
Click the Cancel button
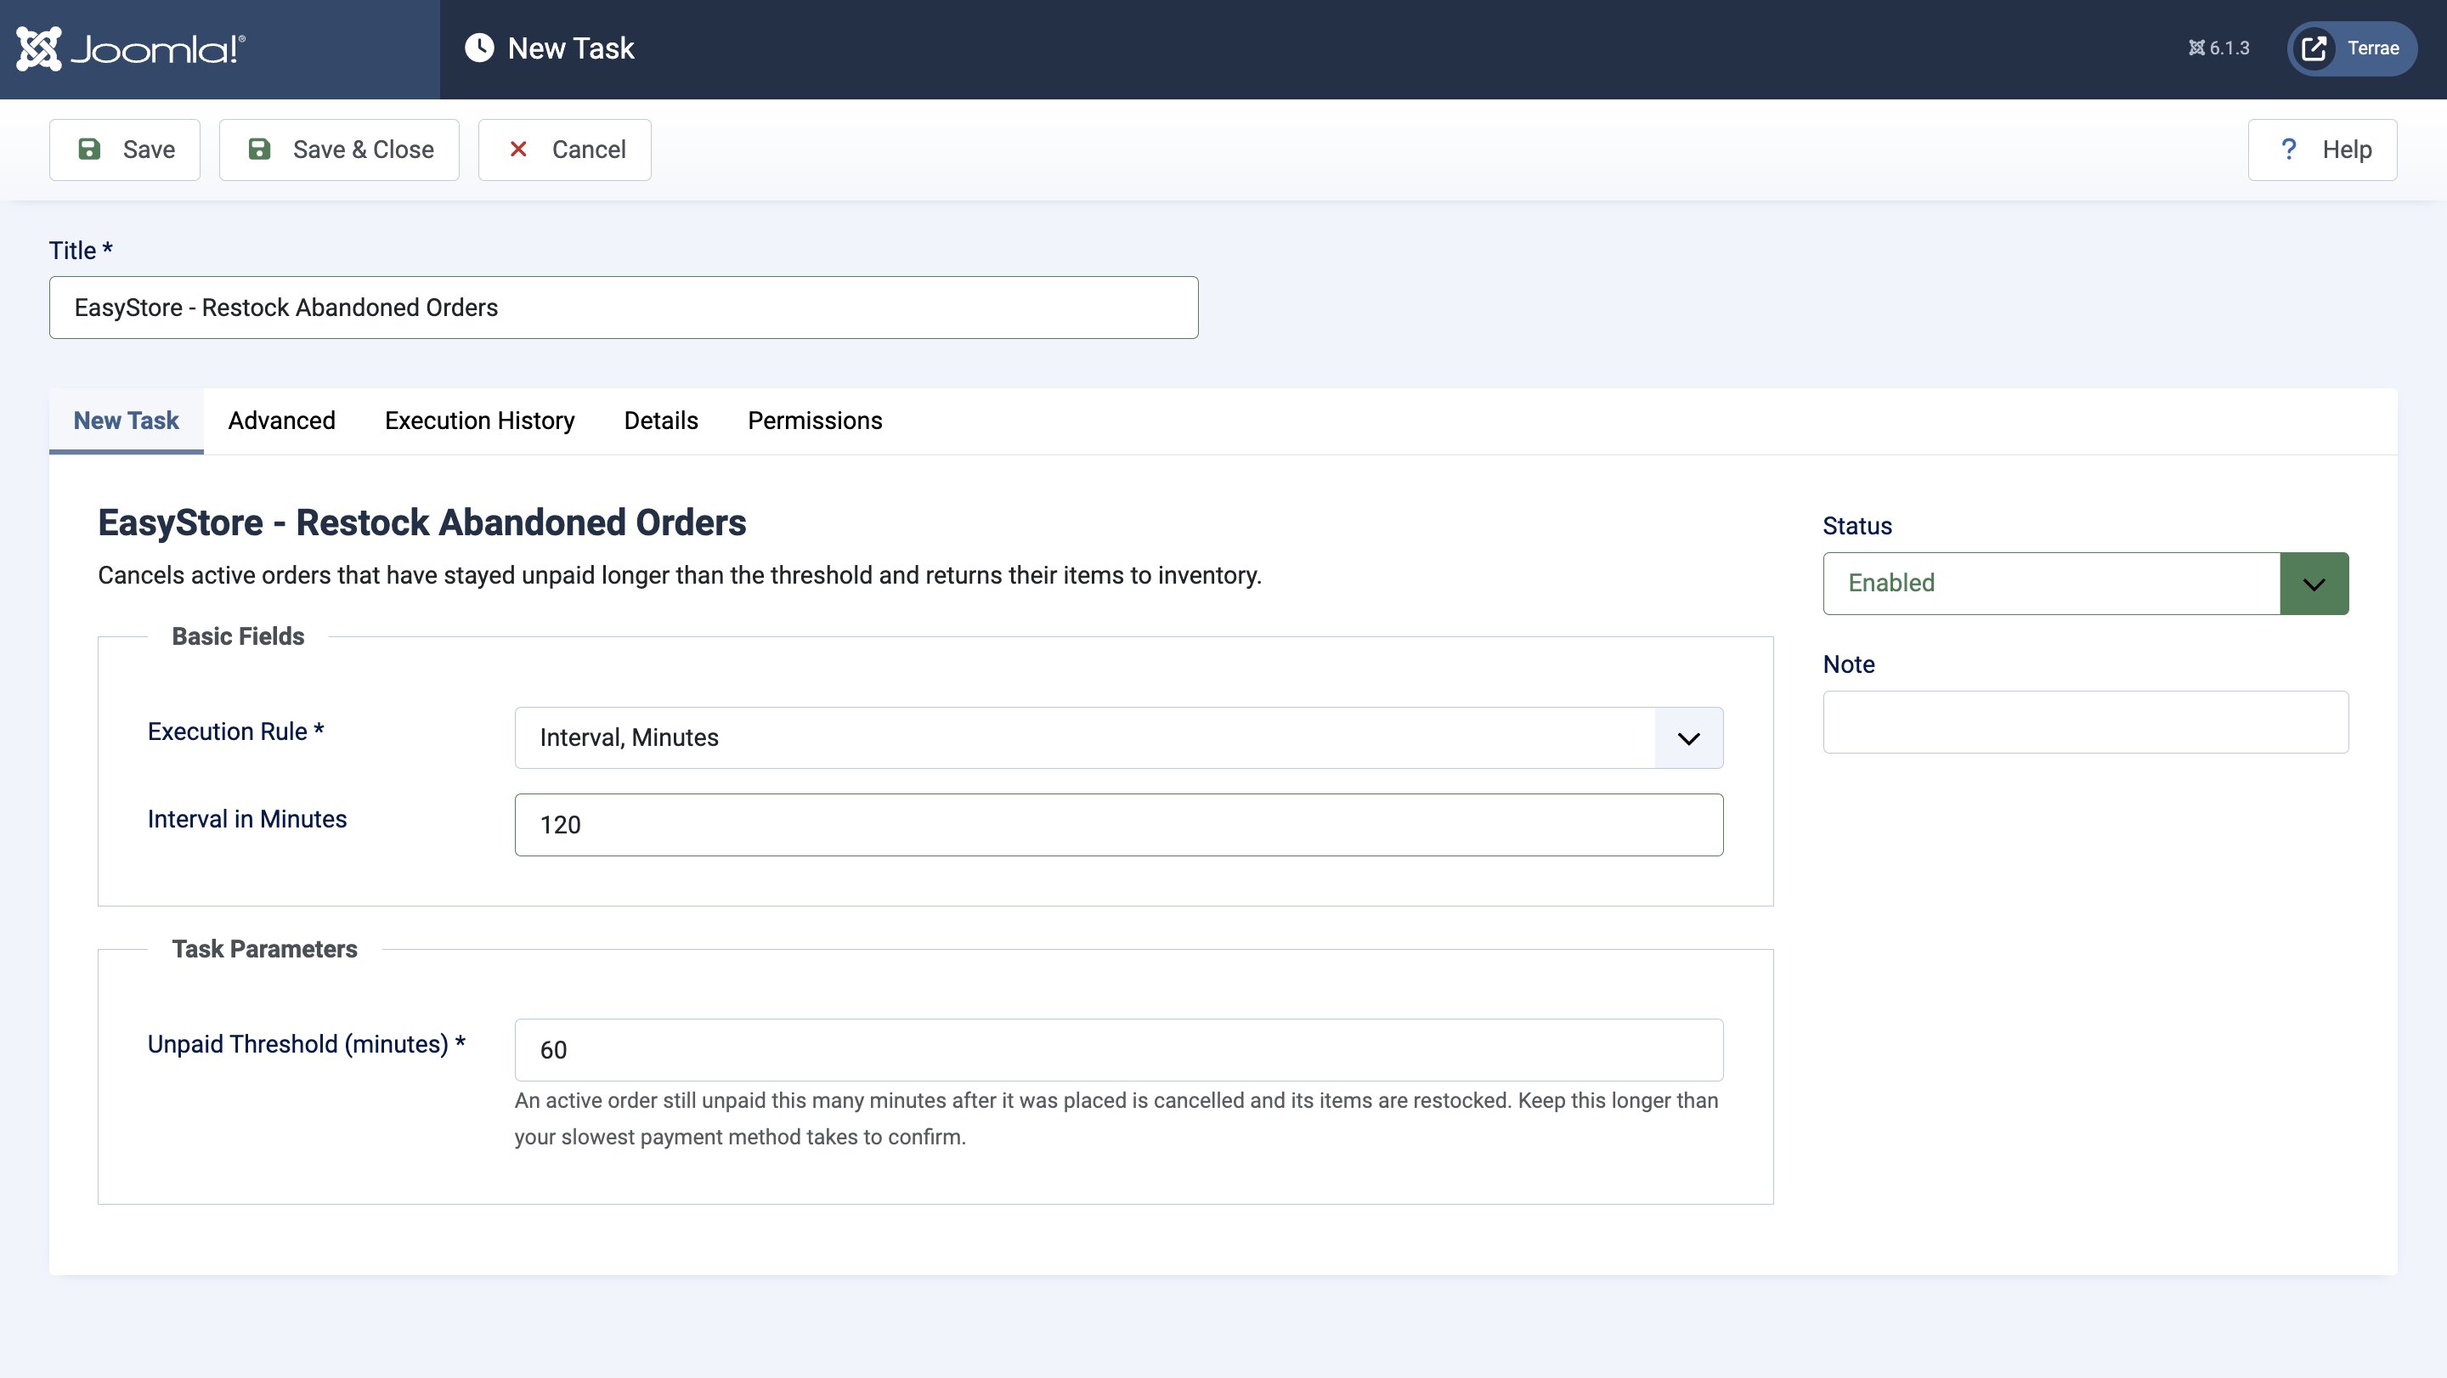point(564,150)
